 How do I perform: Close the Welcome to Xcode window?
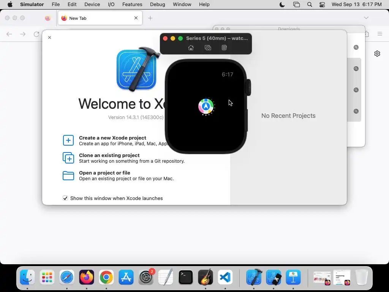click(x=50, y=38)
